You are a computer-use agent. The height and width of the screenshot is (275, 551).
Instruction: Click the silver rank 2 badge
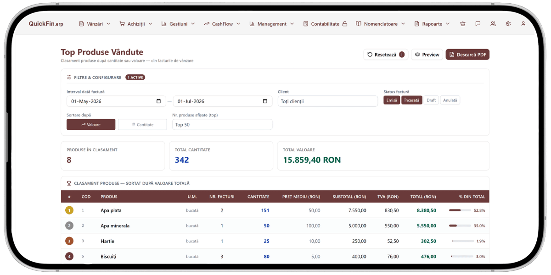pyautogui.click(x=69, y=225)
